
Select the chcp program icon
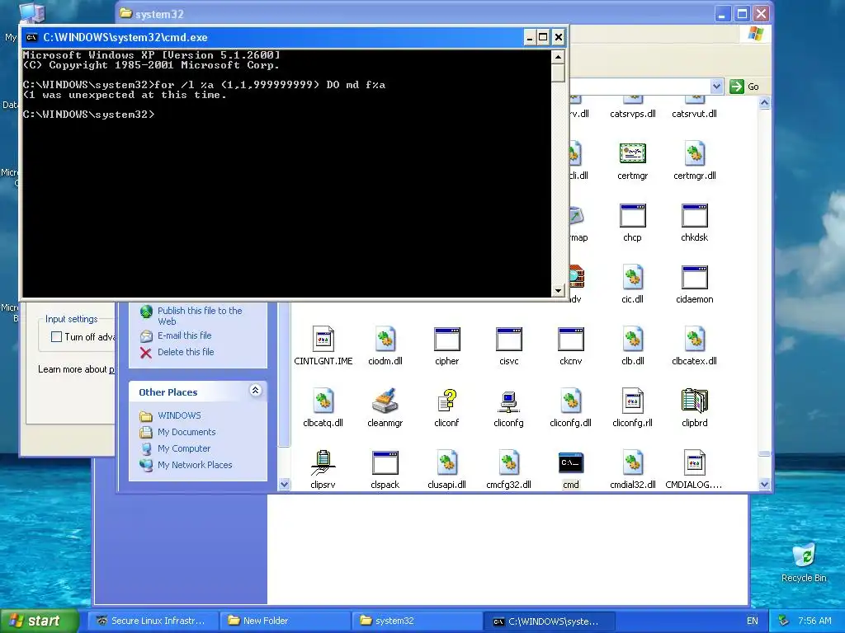pyautogui.click(x=632, y=215)
